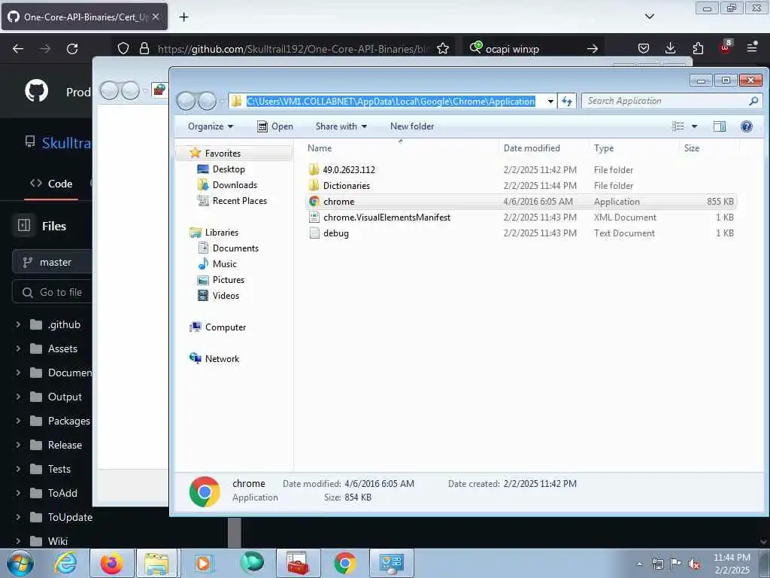
Task: Open uBlock extension icon with badge
Action: pos(726,47)
